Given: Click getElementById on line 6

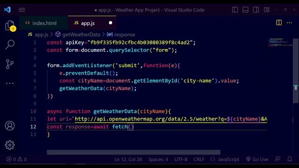Looking at the screenshot, I should [x=156, y=81].
